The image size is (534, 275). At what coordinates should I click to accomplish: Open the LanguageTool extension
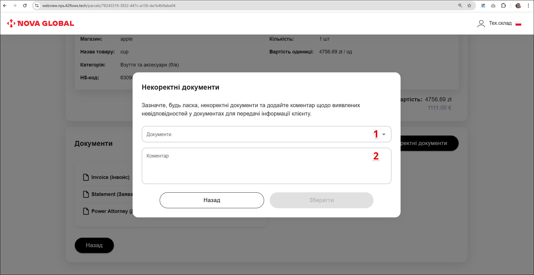[483, 6]
